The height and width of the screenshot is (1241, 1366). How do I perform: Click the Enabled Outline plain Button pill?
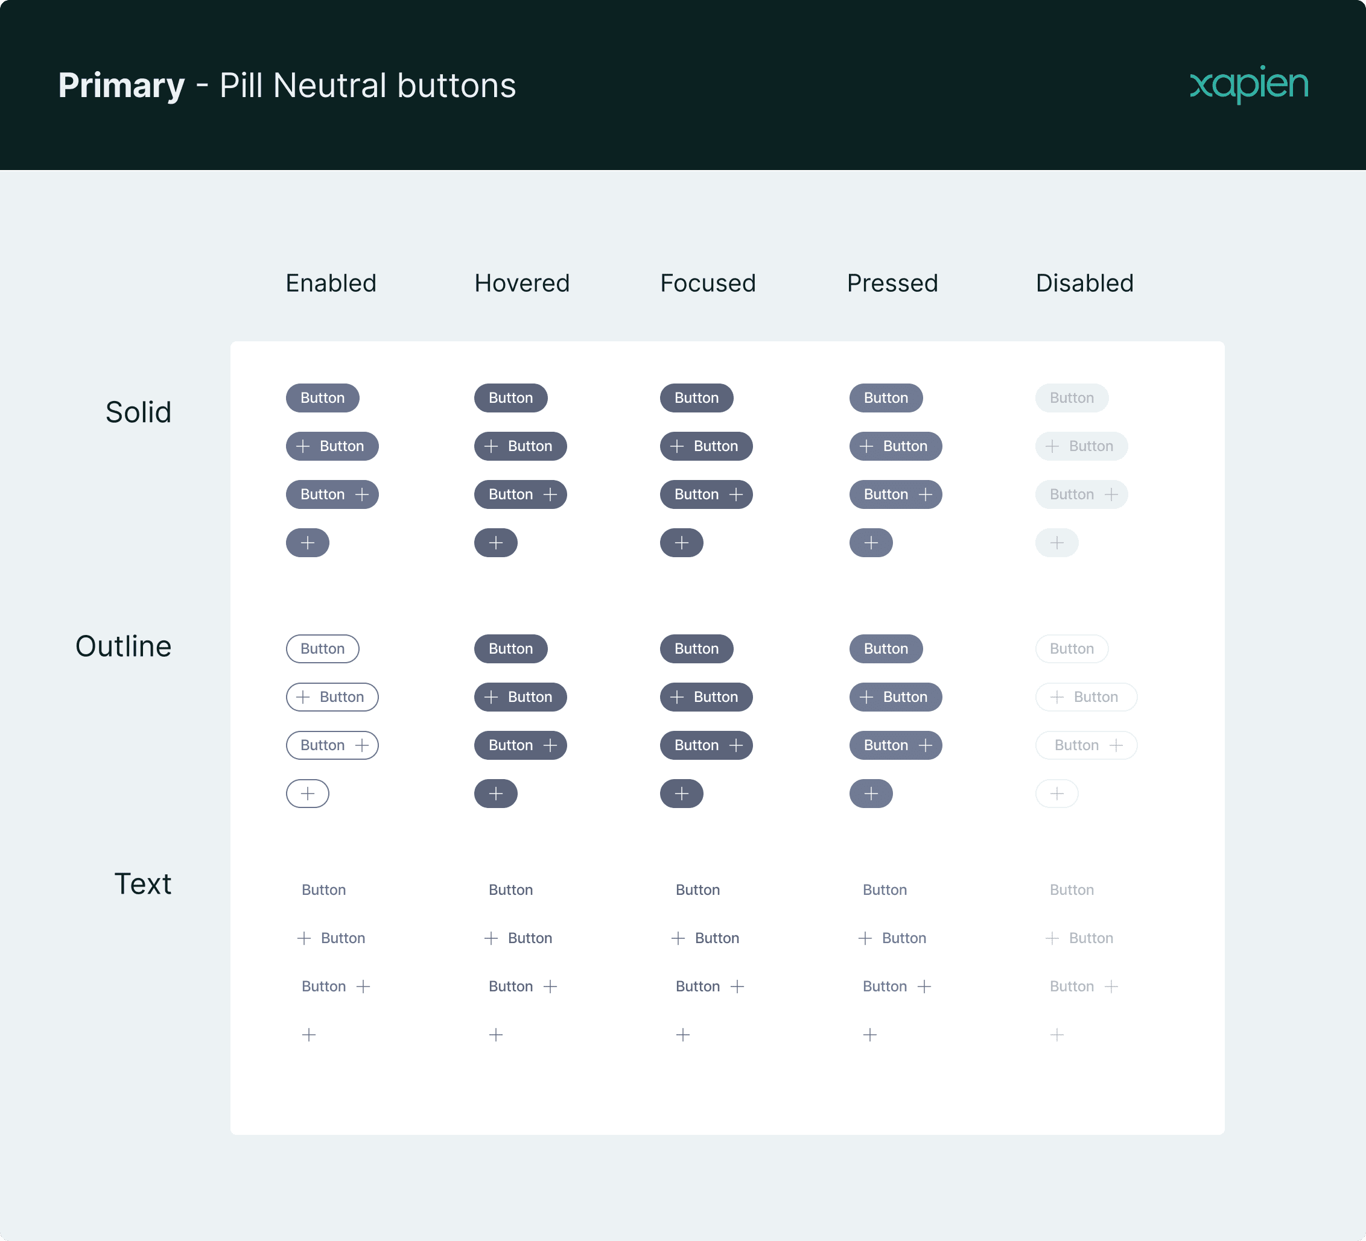pyautogui.click(x=323, y=649)
